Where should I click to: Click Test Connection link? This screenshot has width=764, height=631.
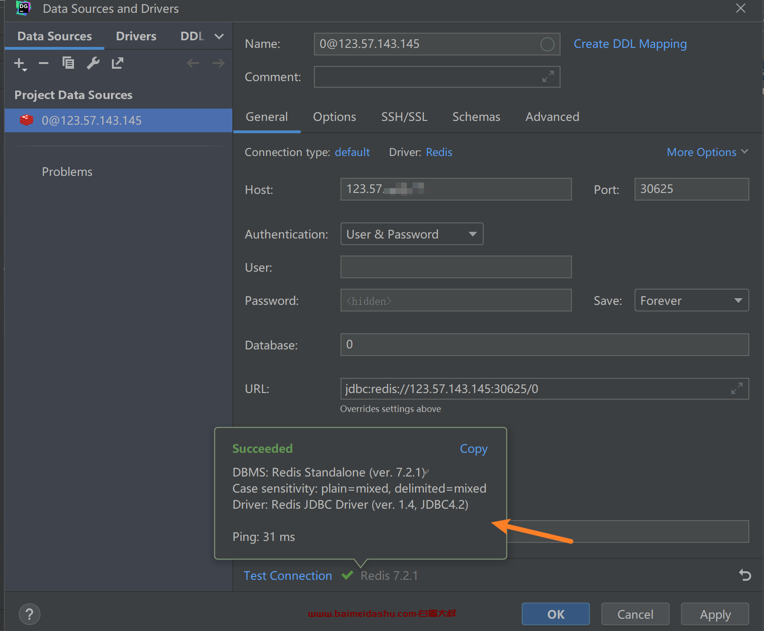tap(288, 576)
